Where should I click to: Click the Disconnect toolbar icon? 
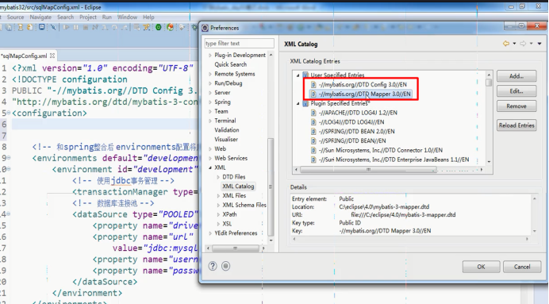pyautogui.click(x=95, y=27)
